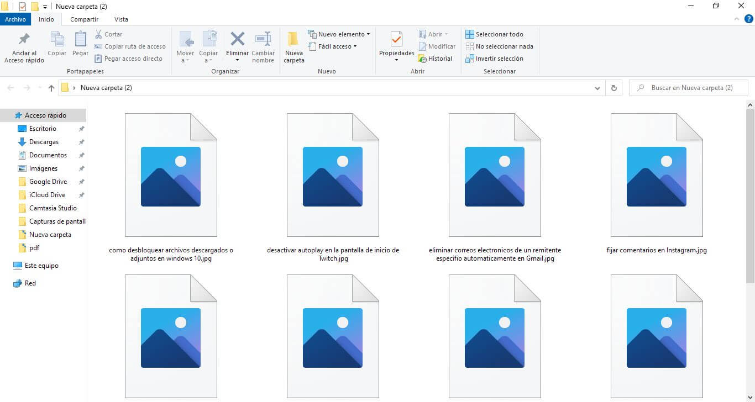Click the Anclar al Acceso rápido pin icon
The height and width of the screenshot is (402, 755).
[x=24, y=39]
